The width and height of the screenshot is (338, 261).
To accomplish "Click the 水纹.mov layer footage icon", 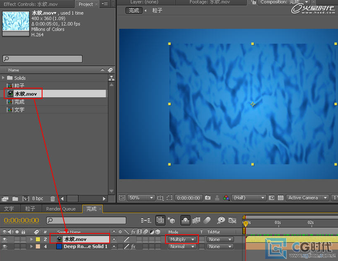I will coord(59,239).
